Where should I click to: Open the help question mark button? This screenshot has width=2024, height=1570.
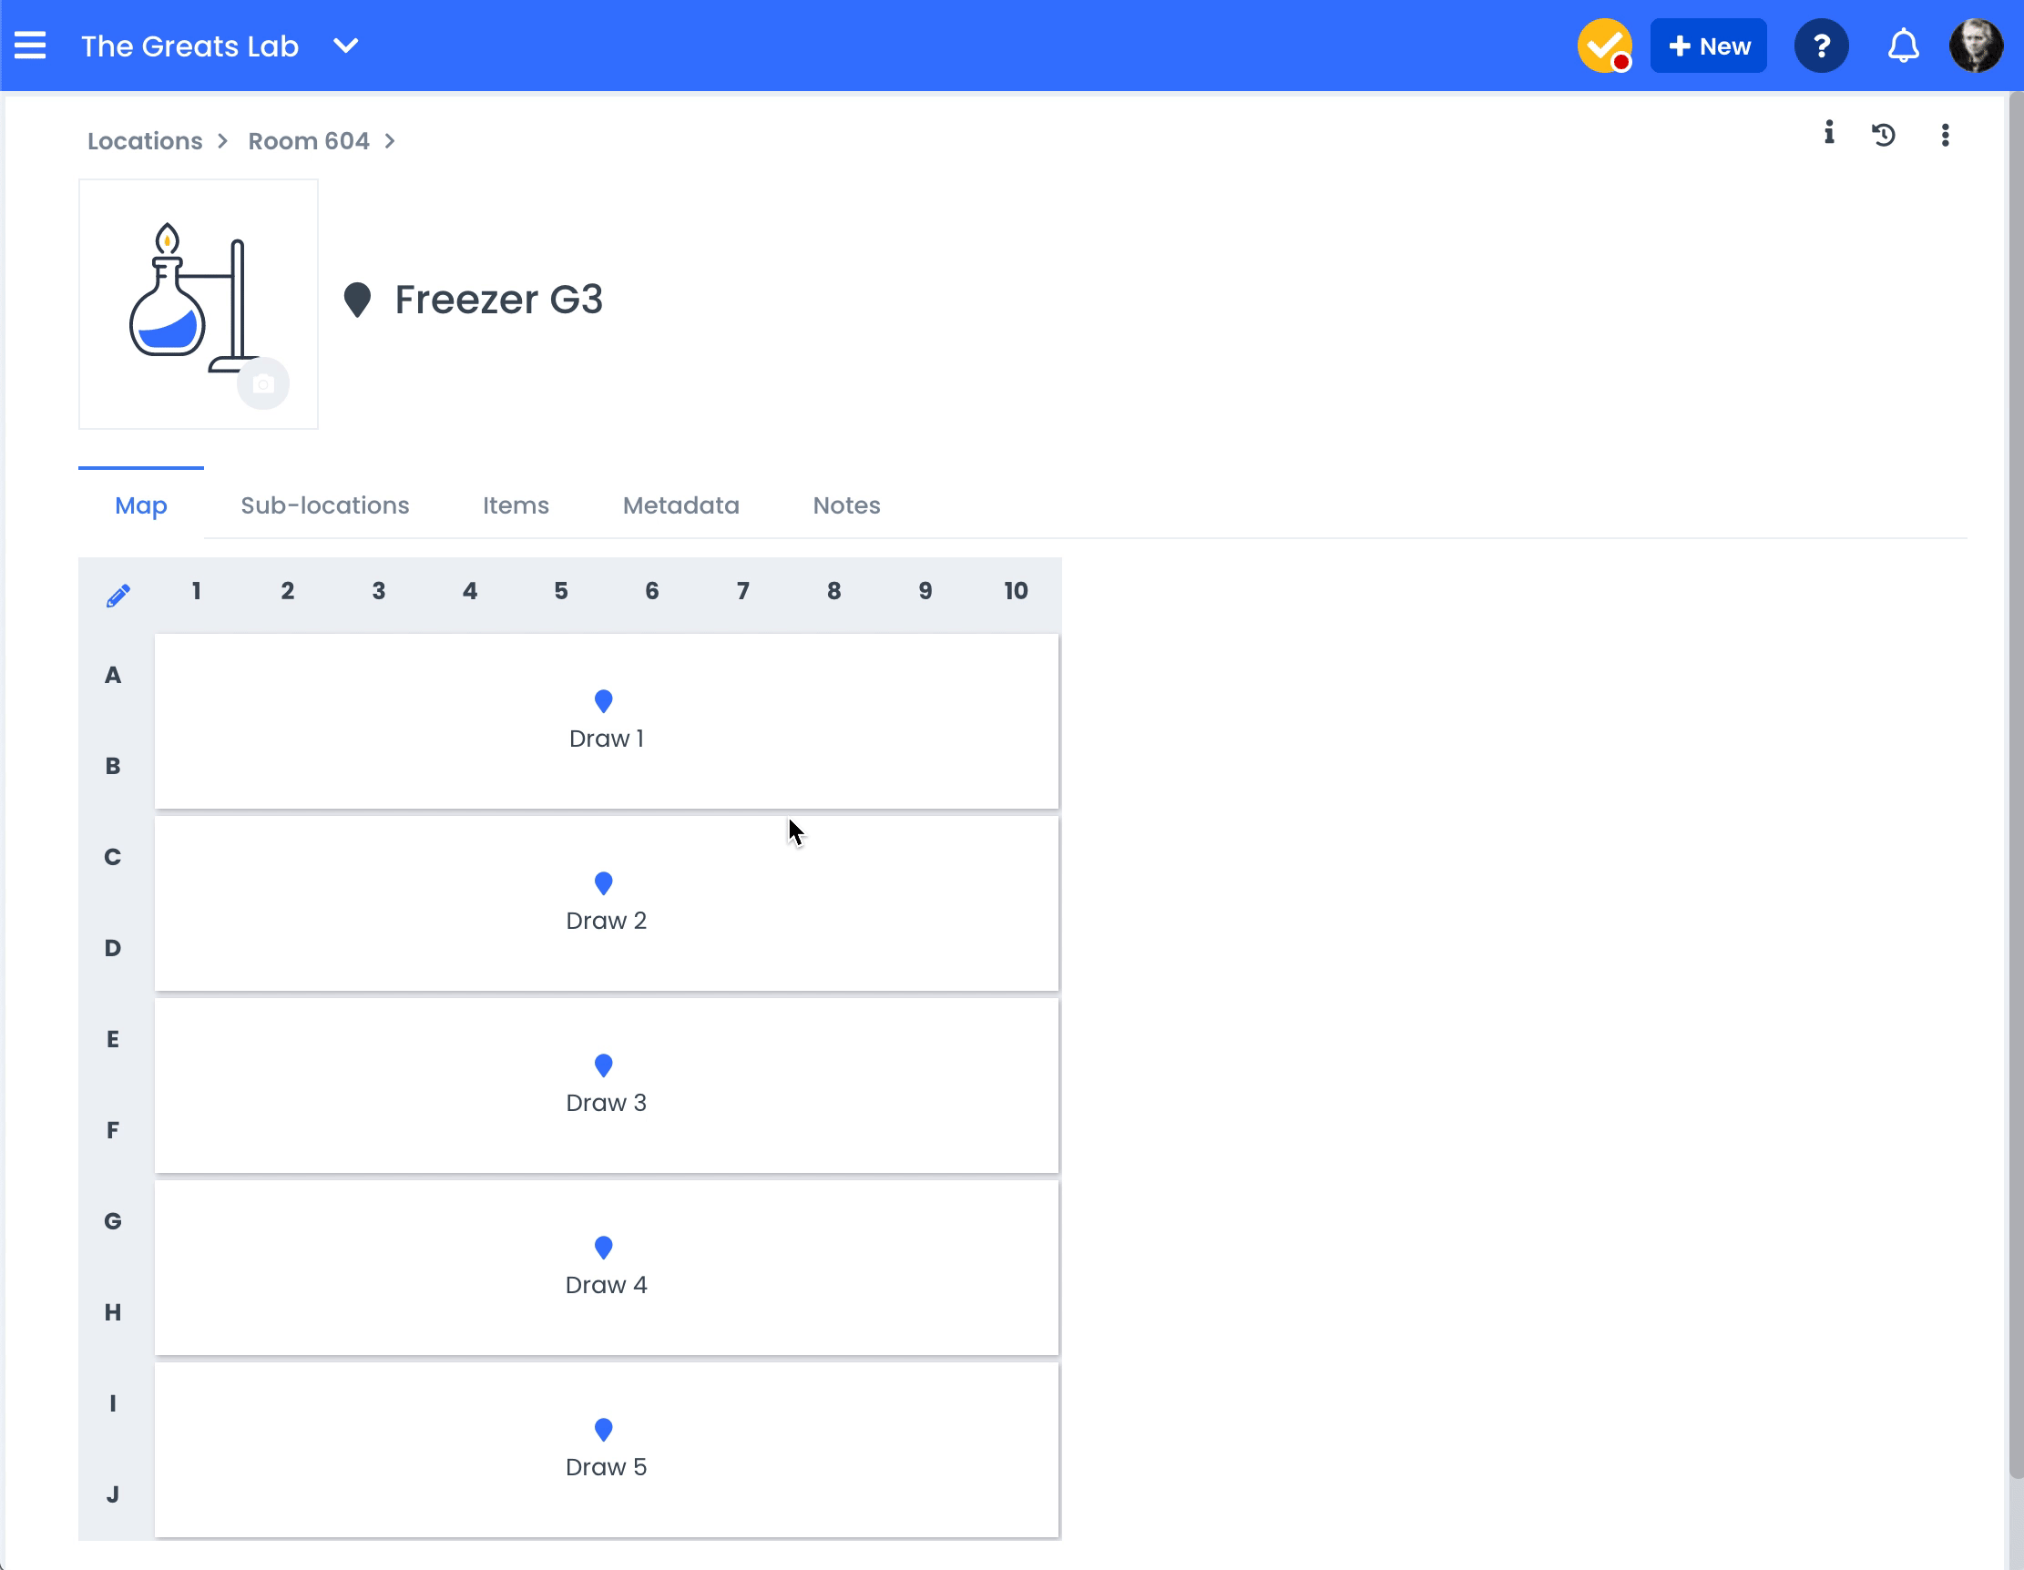point(1821,46)
